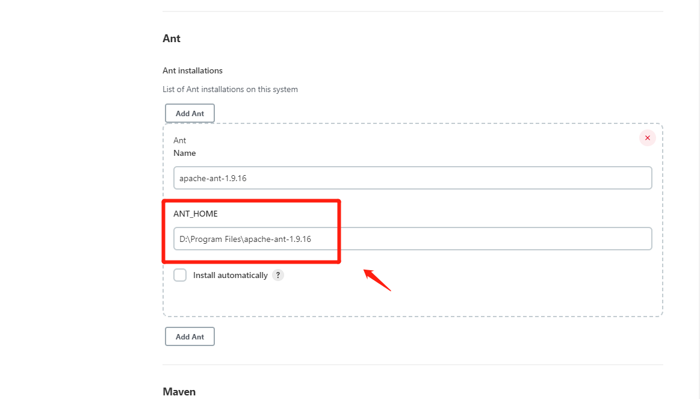Select the Ant section heading

click(x=172, y=39)
